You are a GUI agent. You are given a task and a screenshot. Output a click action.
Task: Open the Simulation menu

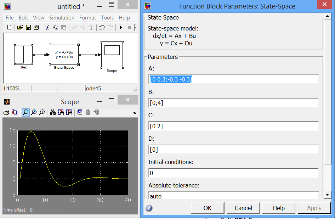(62, 17)
